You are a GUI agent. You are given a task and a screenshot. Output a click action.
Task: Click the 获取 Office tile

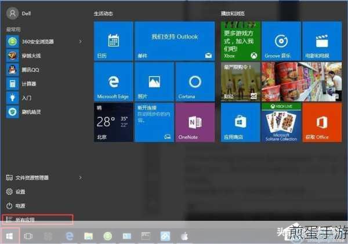point(322,122)
